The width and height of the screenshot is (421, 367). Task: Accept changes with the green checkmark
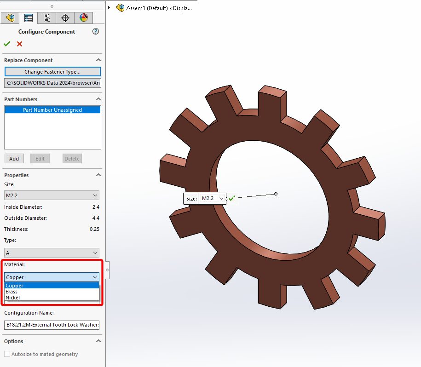click(7, 44)
